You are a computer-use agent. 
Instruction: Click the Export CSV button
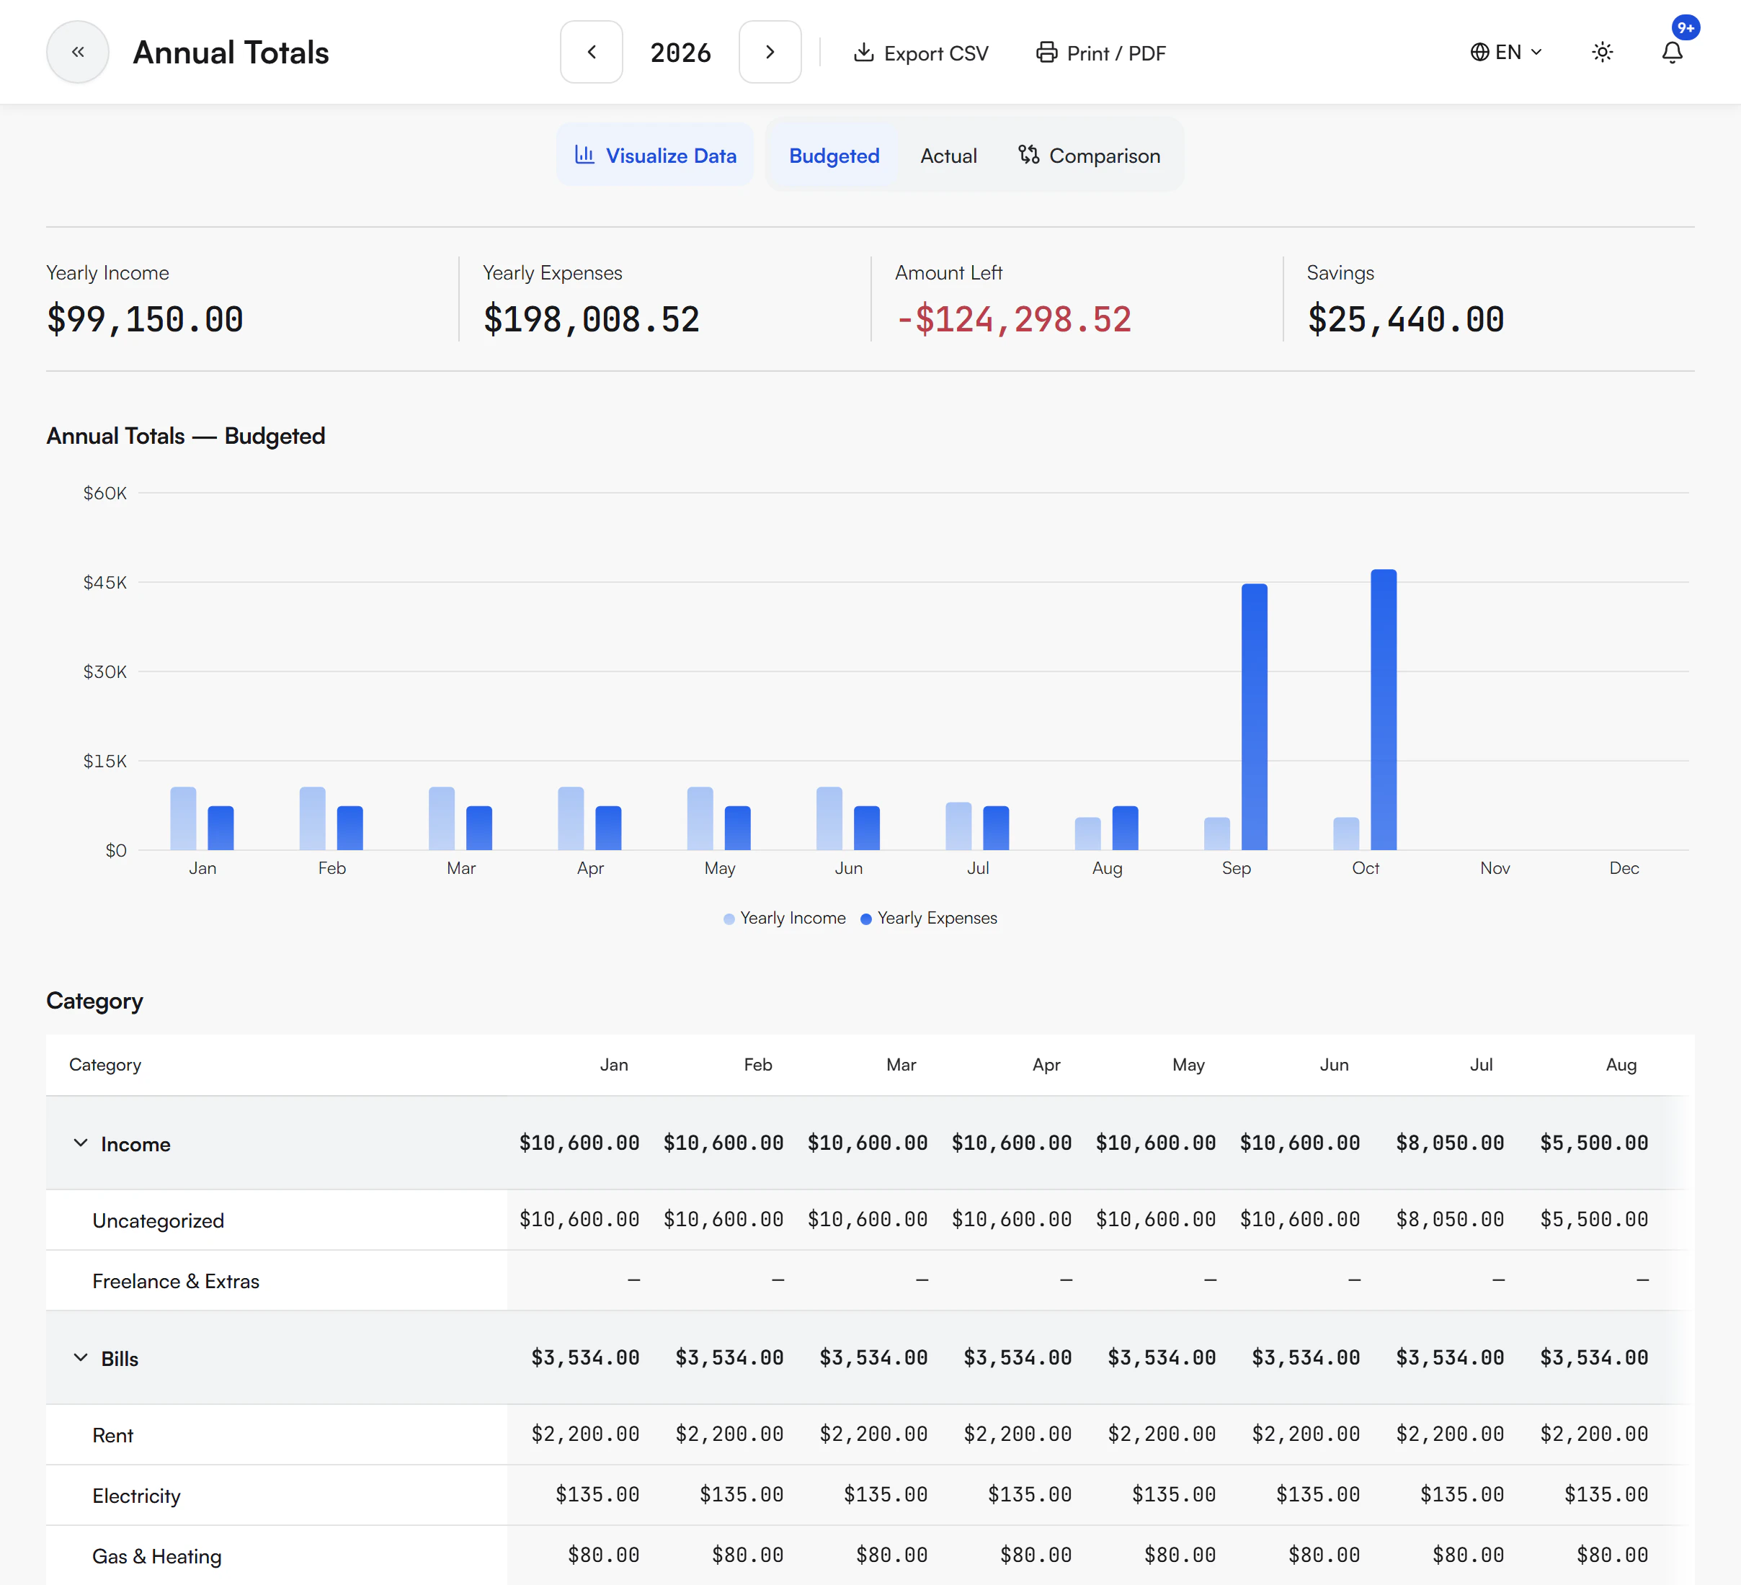pyautogui.click(x=921, y=53)
